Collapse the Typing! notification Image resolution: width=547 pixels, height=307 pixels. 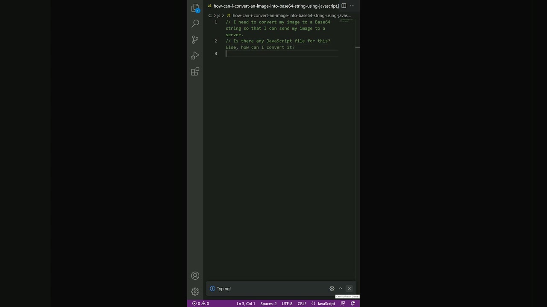point(341,289)
